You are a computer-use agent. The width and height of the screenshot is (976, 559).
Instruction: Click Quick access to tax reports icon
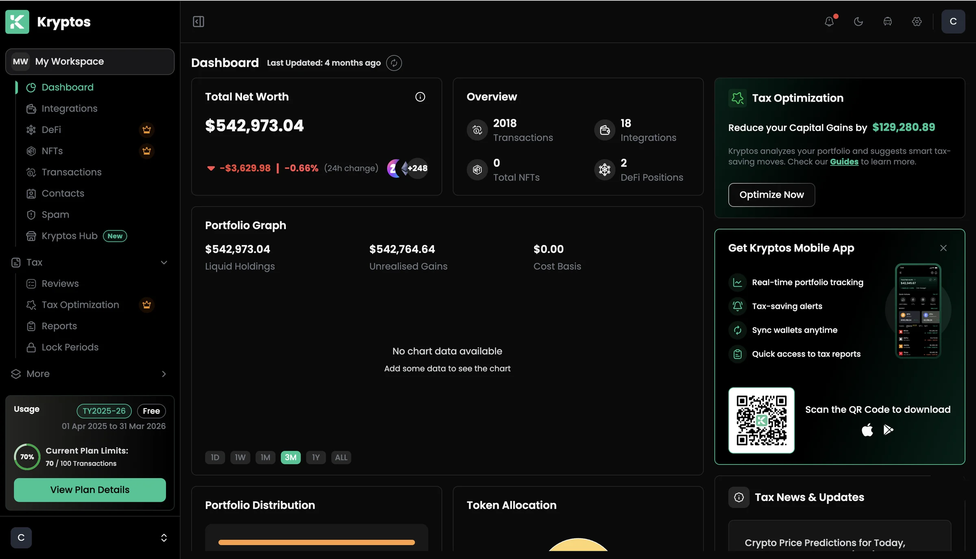point(737,354)
